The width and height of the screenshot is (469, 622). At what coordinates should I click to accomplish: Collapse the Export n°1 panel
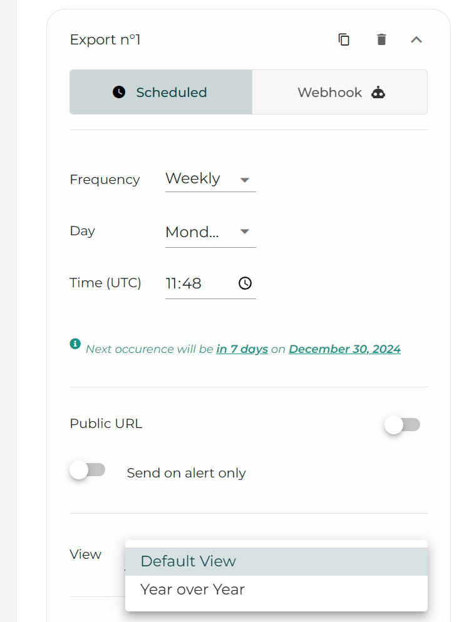(x=416, y=39)
